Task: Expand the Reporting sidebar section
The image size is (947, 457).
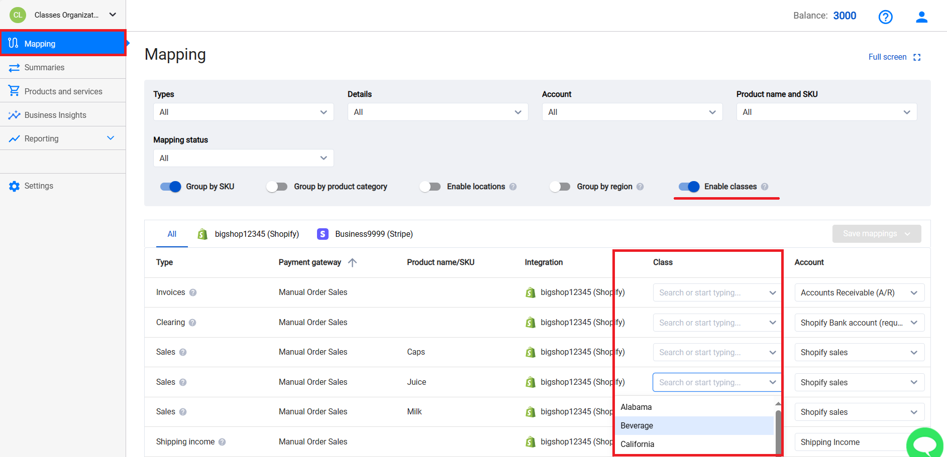Action: pos(110,138)
